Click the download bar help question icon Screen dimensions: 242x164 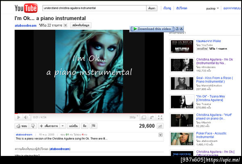coord(177,29)
